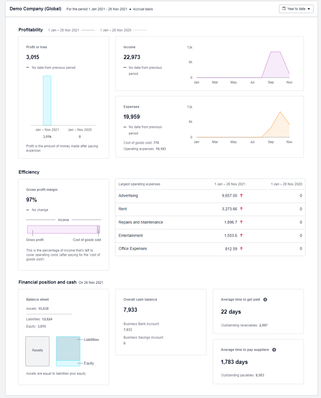Click the red increase arrow next to Advertising

(241, 196)
